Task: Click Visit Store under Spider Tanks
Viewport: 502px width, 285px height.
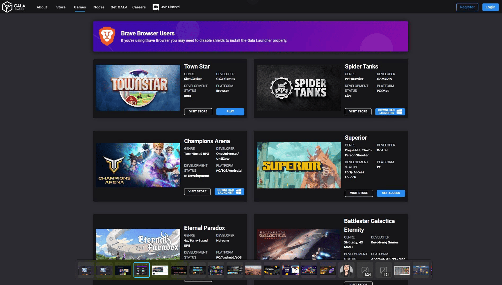Action: pyautogui.click(x=358, y=112)
